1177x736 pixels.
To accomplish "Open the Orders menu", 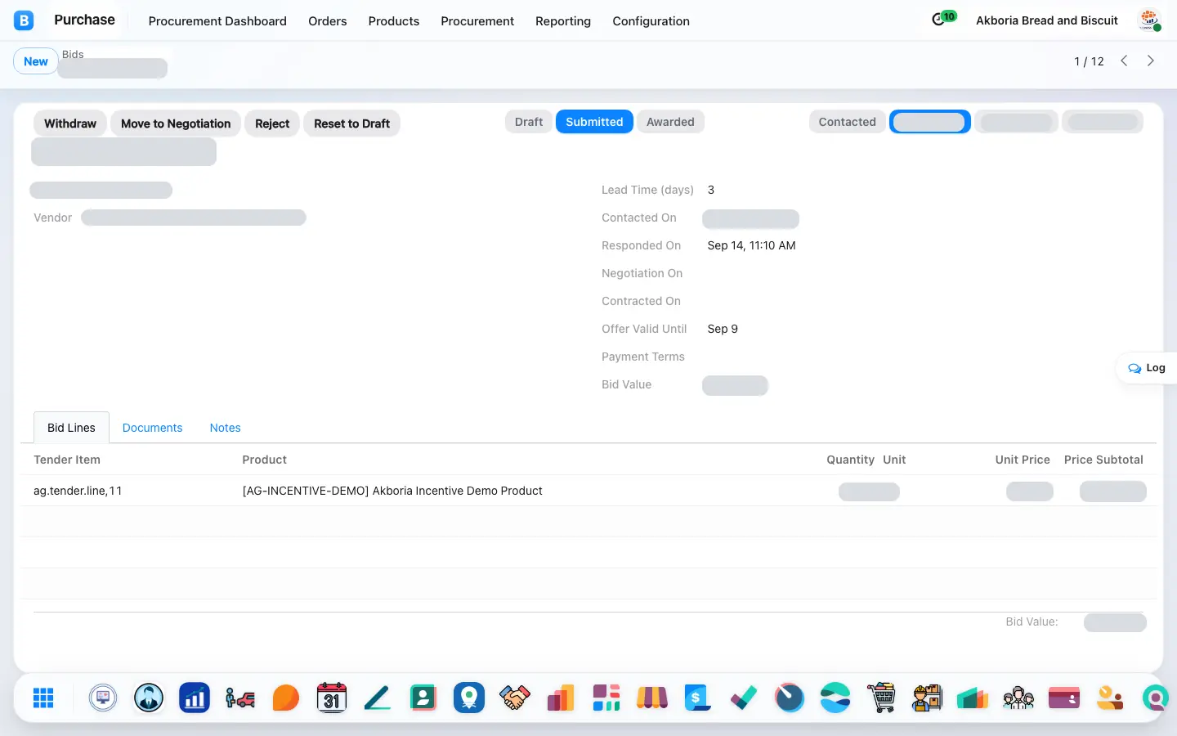I will [328, 21].
